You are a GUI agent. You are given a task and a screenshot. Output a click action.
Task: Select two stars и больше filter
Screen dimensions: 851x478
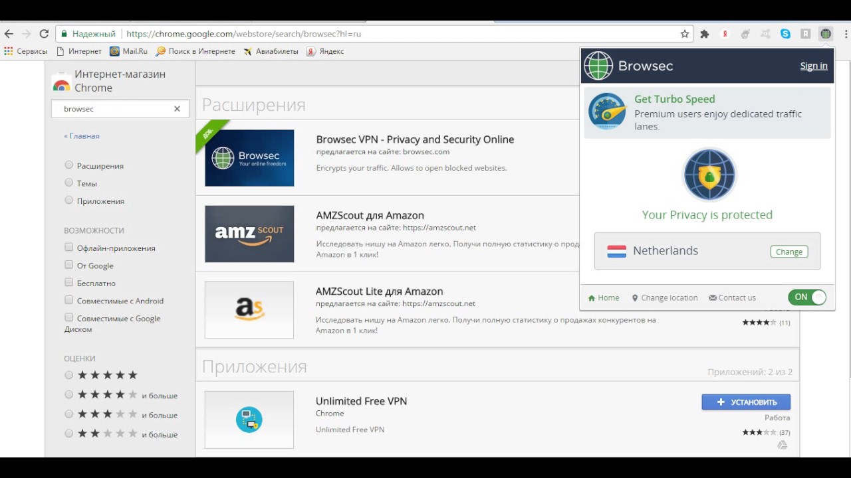tap(68, 434)
